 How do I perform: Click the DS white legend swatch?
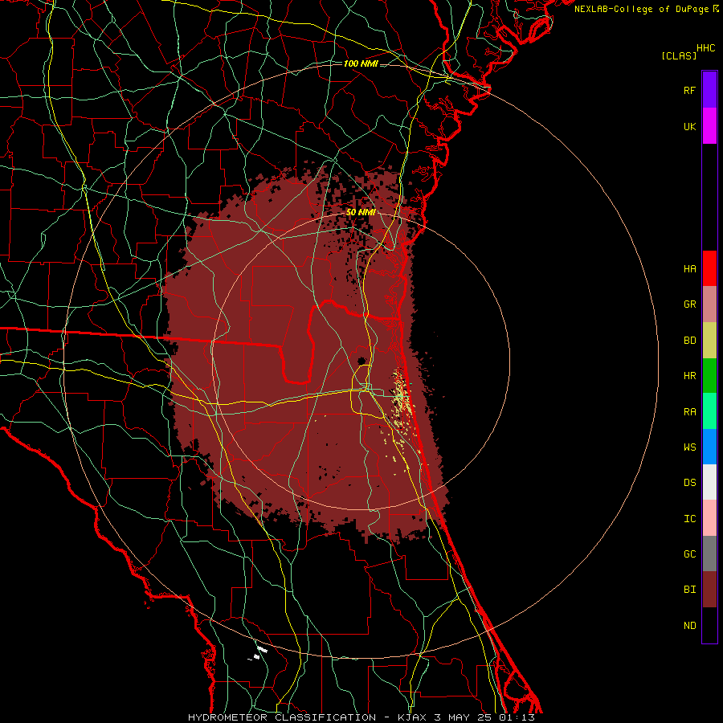pos(709,482)
